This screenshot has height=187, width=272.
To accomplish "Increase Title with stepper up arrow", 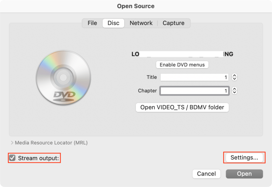I will (235, 76).
